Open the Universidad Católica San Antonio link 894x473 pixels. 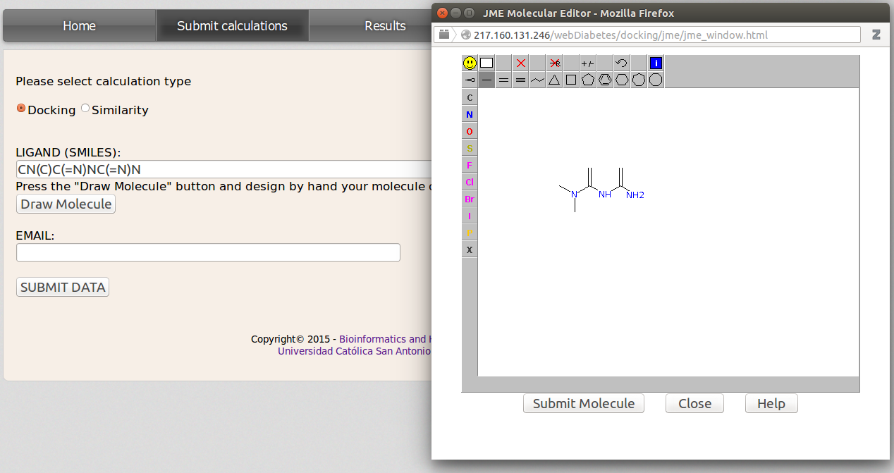pyautogui.click(x=354, y=351)
